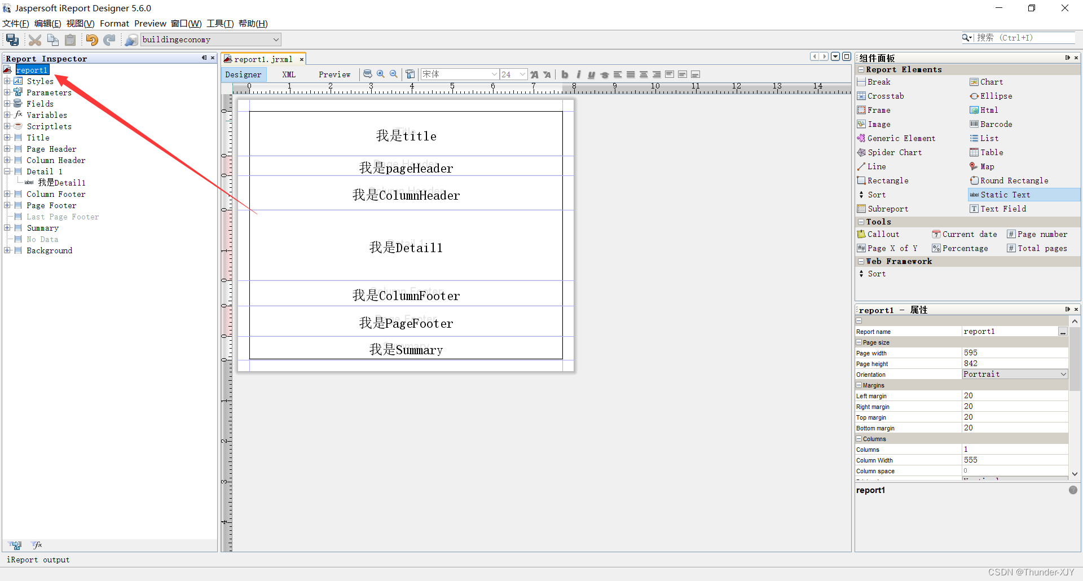Image resolution: width=1083 pixels, height=581 pixels.
Task: Center text alignment
Action: click(x=644, y=74)
